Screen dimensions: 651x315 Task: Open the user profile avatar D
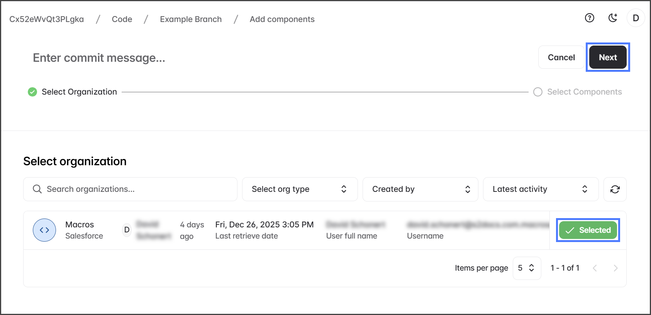pos(636,18)
